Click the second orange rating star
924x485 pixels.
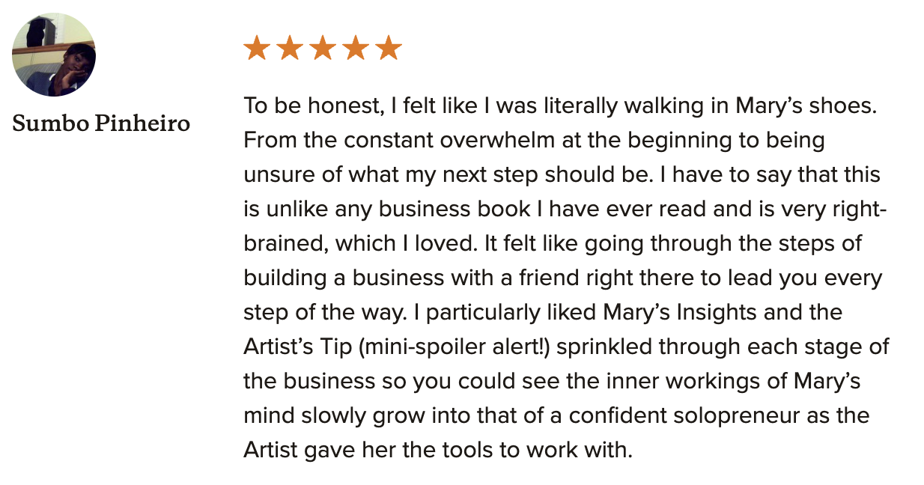point(290,49)
